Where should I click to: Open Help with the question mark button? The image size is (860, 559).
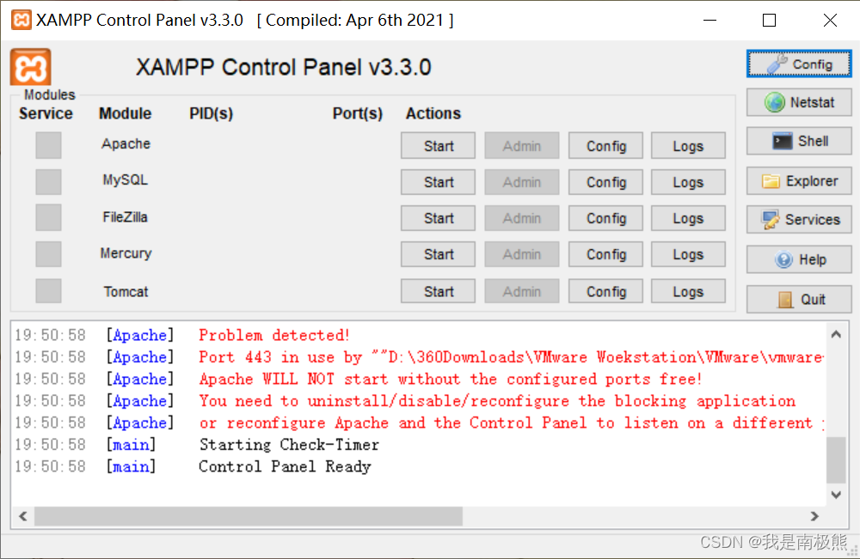click(799, 259)
